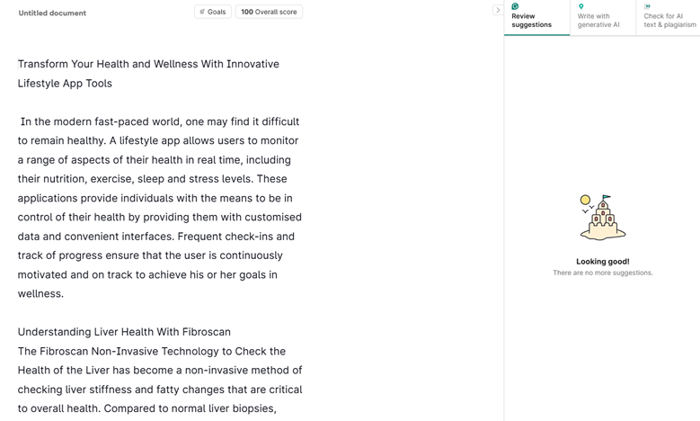Open the Write with generative AI tab

[x=599, y=20]
